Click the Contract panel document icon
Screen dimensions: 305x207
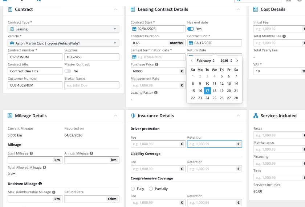coord(10,9)
